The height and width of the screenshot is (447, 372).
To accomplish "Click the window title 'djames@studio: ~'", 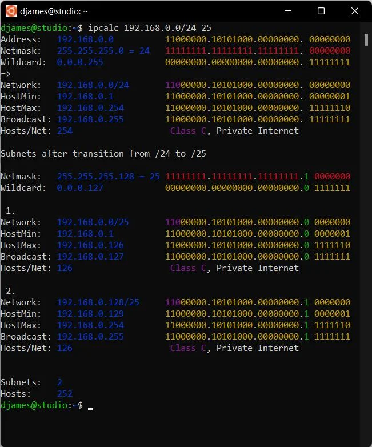I will point(54,11).
